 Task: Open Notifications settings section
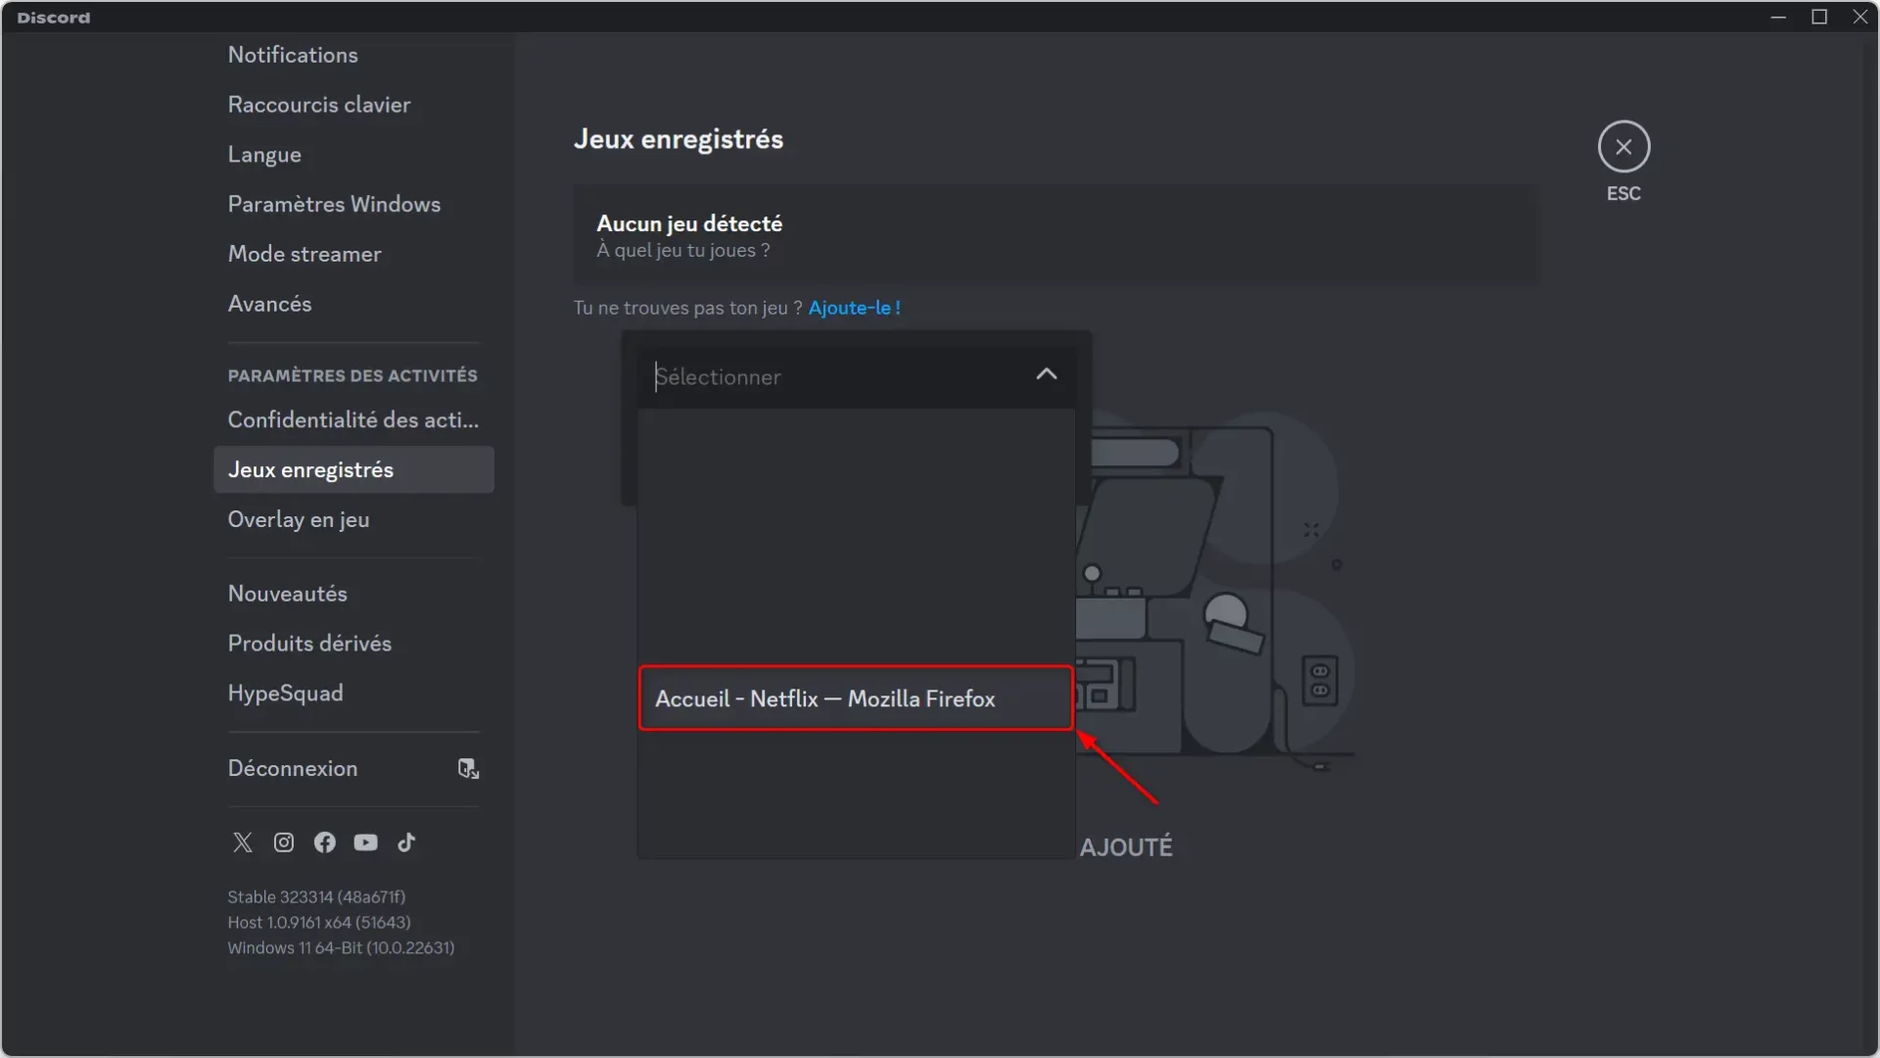point(292,54)
